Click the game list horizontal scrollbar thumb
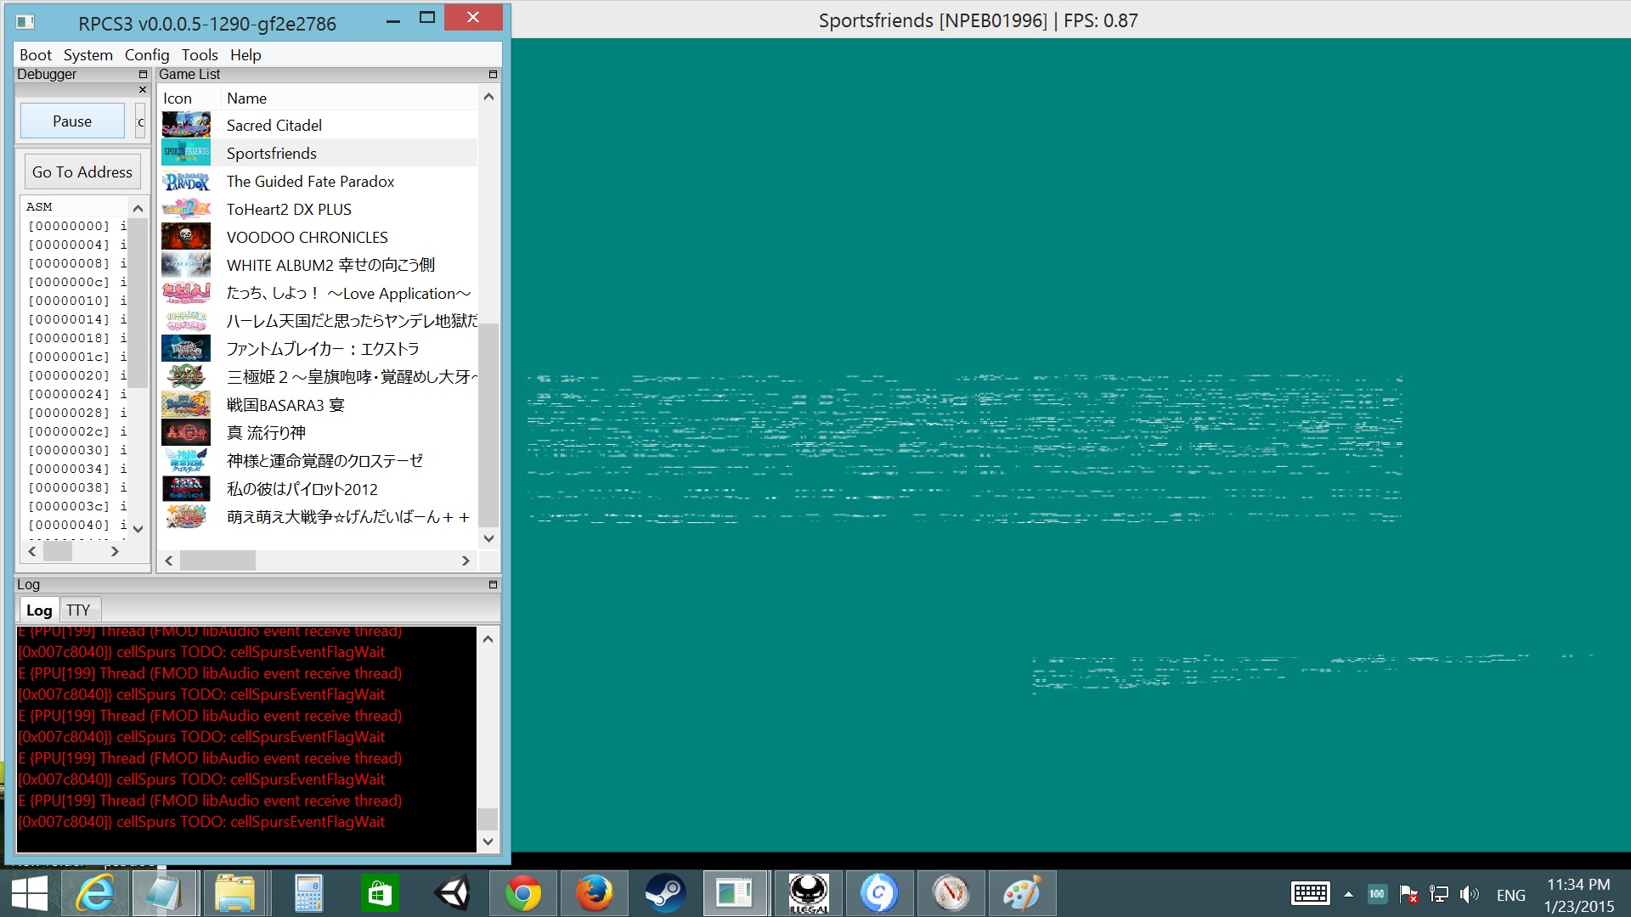The image size is (1631, 917). click(217, 560)
